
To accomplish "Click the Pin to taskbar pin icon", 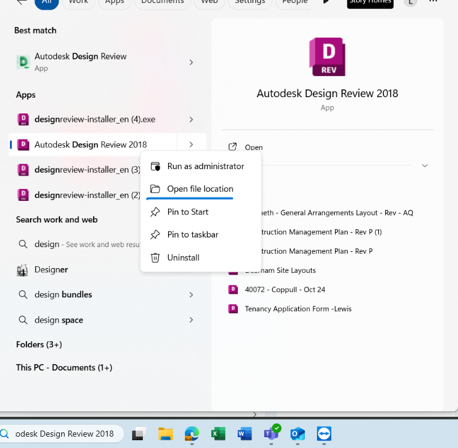I will point(155,234).
